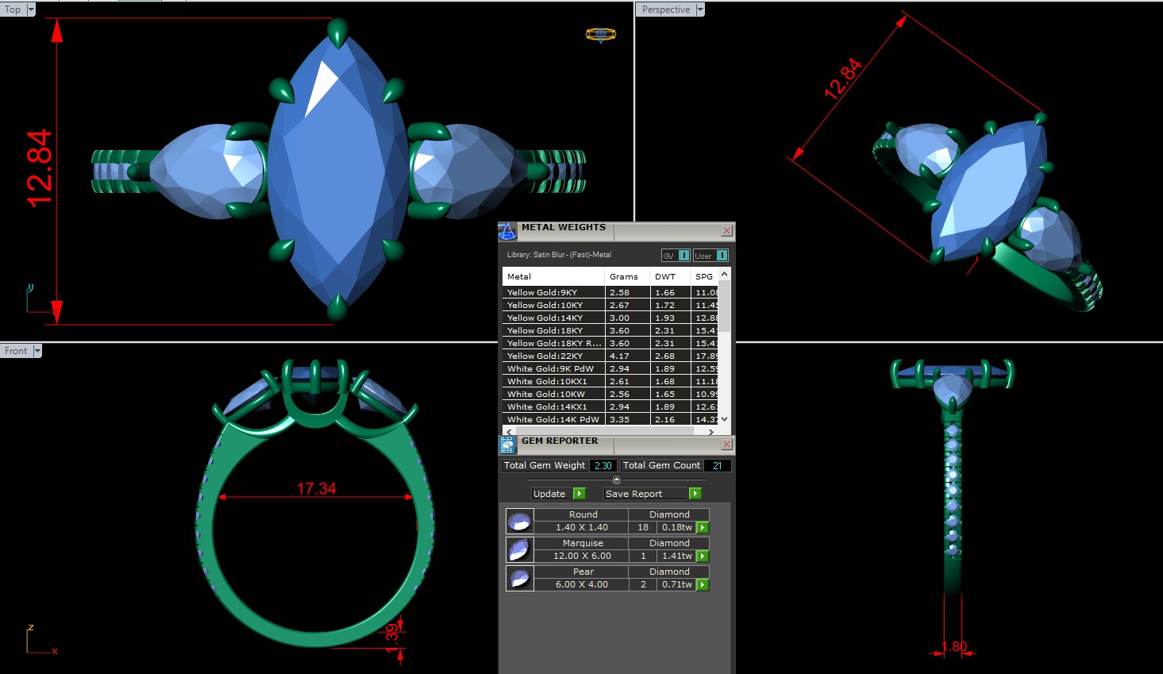Image resolution: width=1163 pixels, height=674 pixels.
Task: Click the Total Gem Count value 21
Action: click(717, 466)
